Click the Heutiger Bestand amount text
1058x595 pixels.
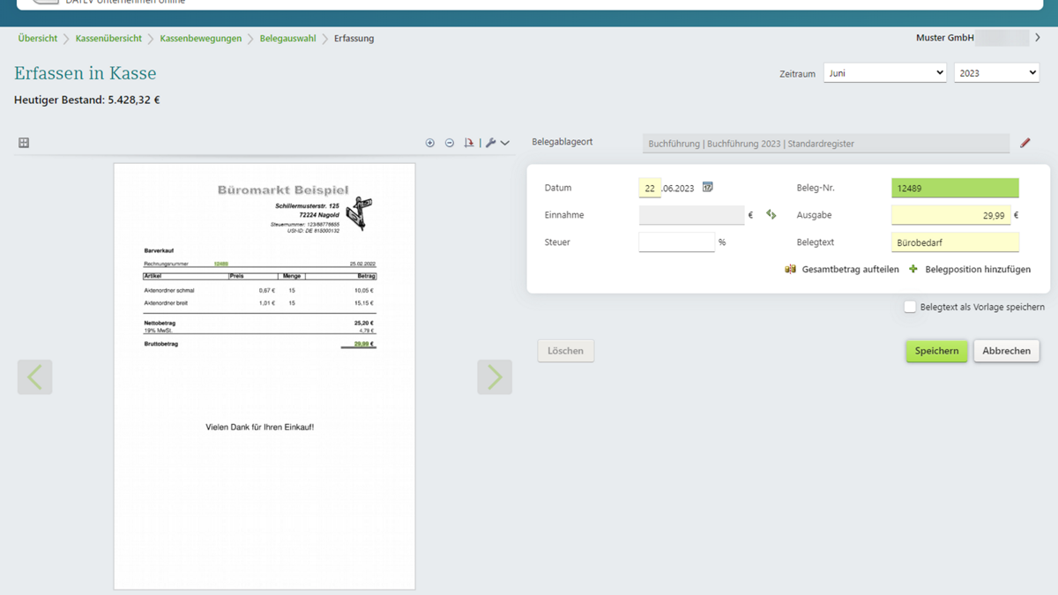[87, 100]
